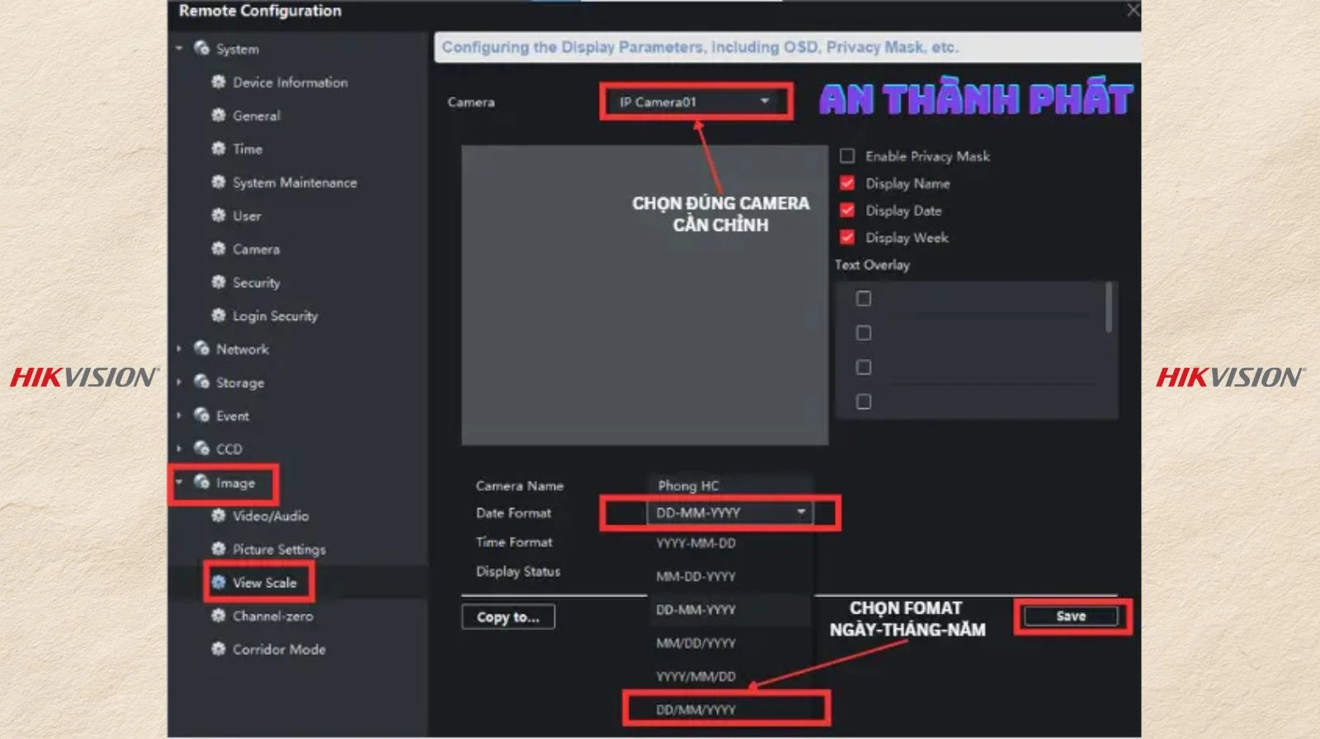Choose DD/MM/YYYY from the date format list
The height and width of the screenshot is (739, 1320).
pos(695,709)
